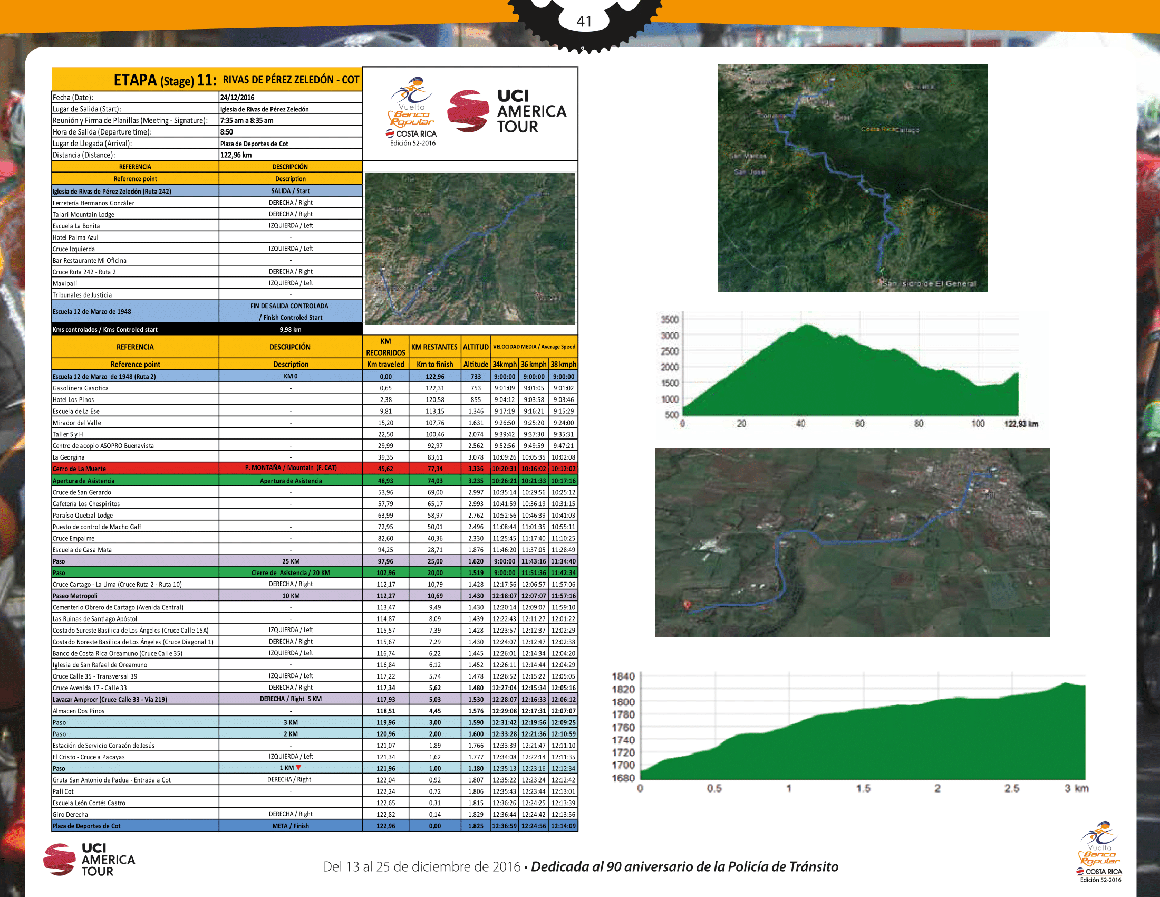The height and width of the screenshot is (897, 1160).
Task: Select the date value 24/12/2016
Action: (237, 97)
